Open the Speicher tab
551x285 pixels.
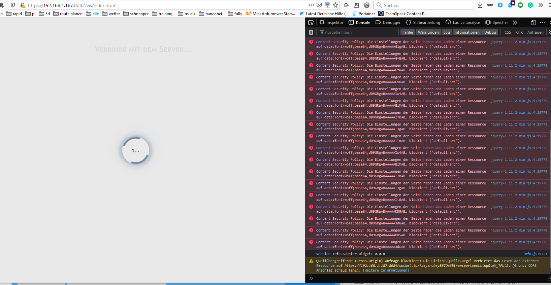497,23
